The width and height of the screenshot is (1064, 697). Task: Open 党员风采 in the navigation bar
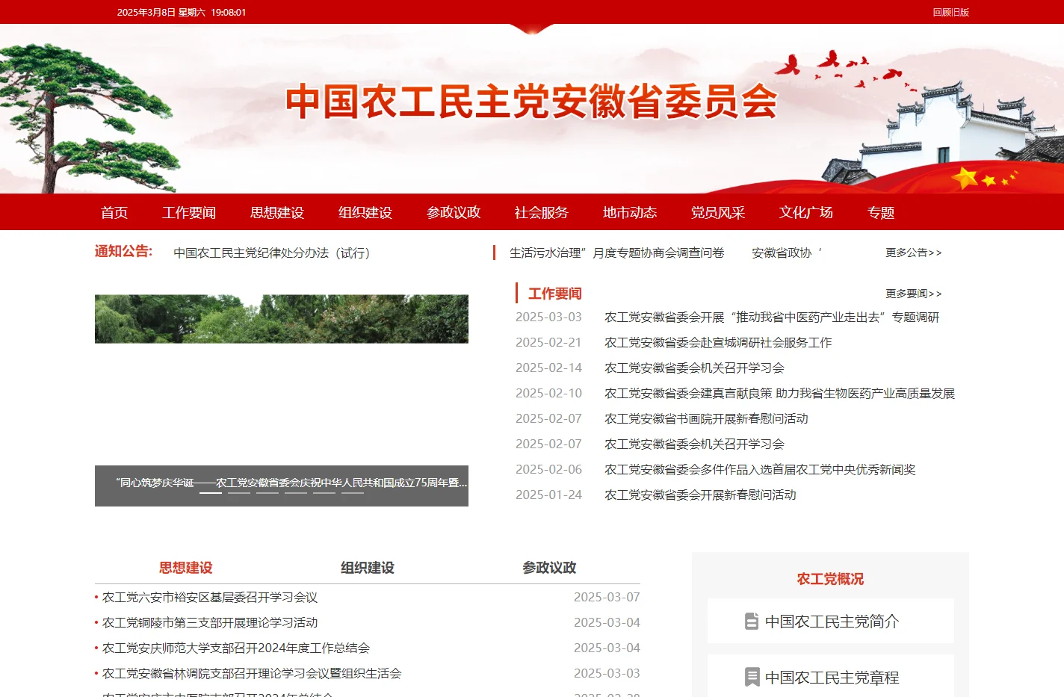(x=718, y=213)
